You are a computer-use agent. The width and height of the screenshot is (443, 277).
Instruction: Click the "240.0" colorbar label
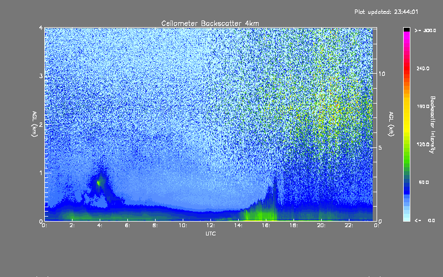[x=423, y=68]
